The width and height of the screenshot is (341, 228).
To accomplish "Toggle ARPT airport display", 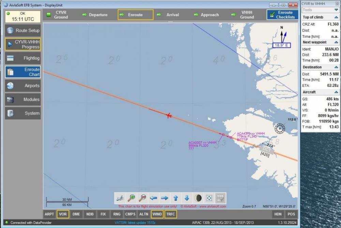I will click(49, 214).
